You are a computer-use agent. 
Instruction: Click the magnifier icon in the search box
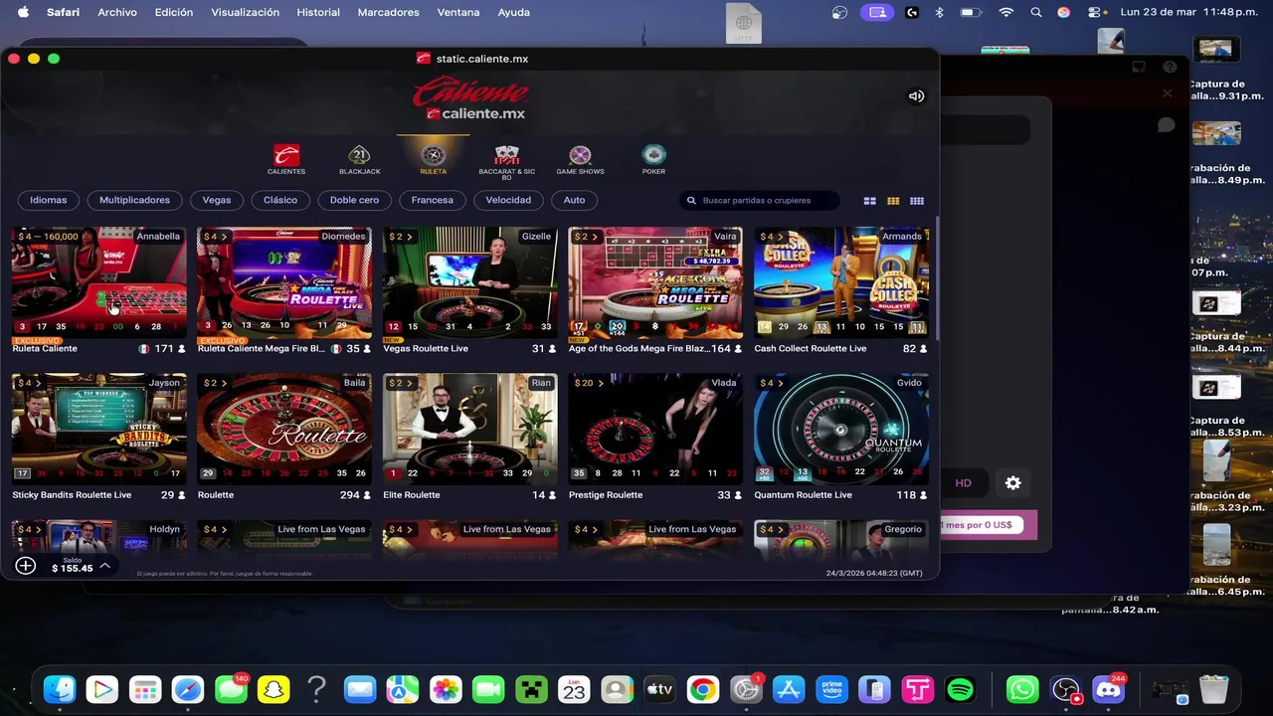point(692,201)
